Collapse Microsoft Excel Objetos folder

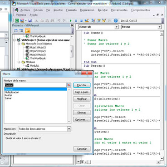[19, 44]
